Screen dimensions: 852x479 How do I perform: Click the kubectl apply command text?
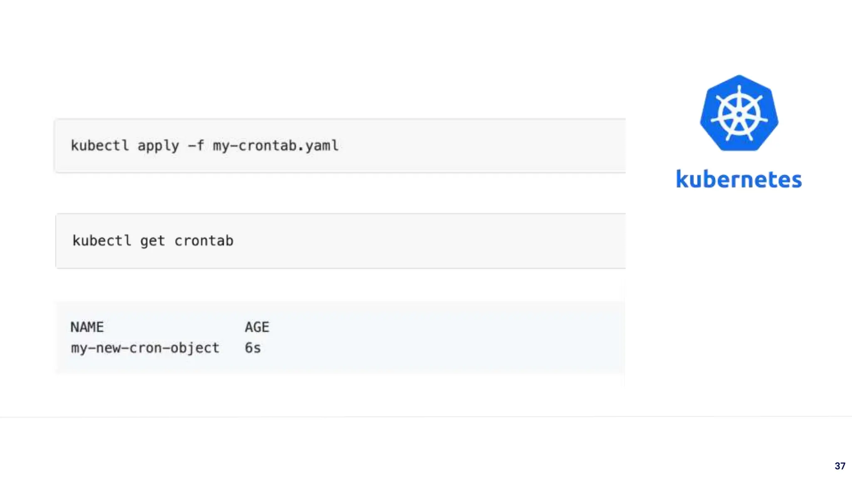(x=205, y=146)
